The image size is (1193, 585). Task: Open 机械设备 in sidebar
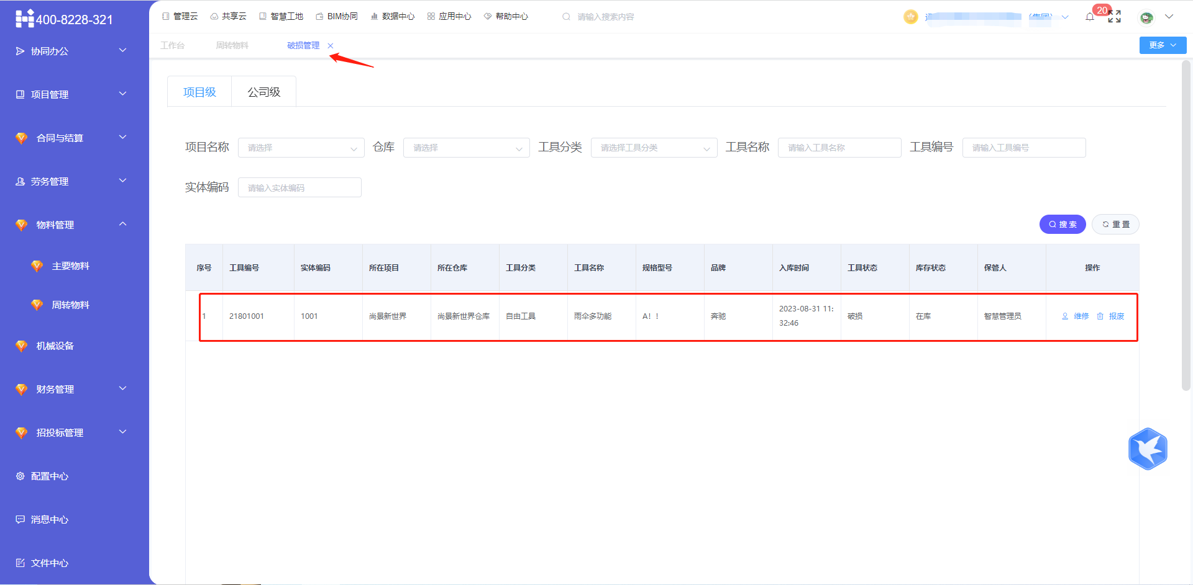pos(55,346)
